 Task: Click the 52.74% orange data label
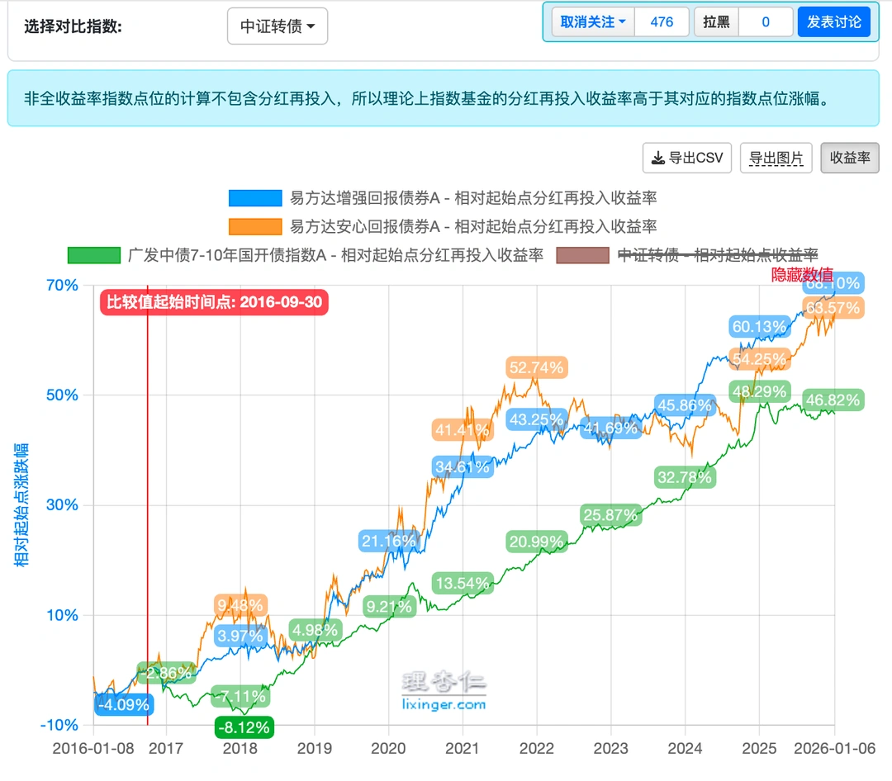pyautogui.click(x=537, y=367)
